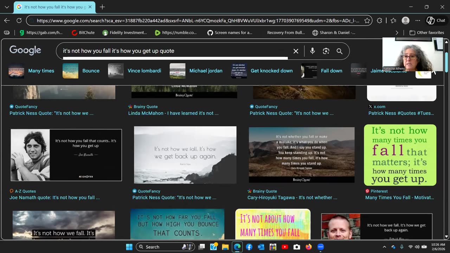Open the browser profile avatar
The height and width of the screenshot is (253, 450).
coord(405,20)
